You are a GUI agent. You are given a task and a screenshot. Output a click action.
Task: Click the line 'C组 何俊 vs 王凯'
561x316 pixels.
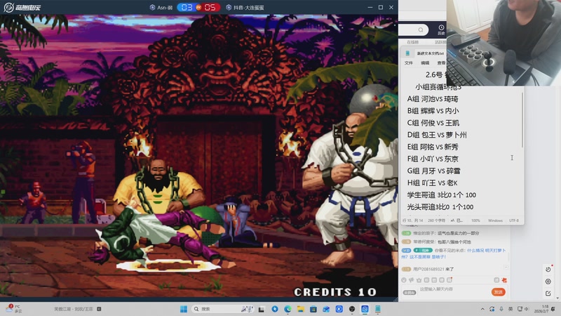(433, 123)
